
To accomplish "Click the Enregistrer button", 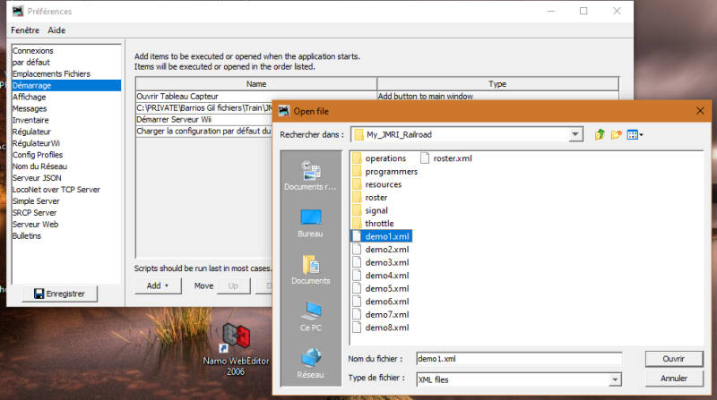I will [59, 294].
